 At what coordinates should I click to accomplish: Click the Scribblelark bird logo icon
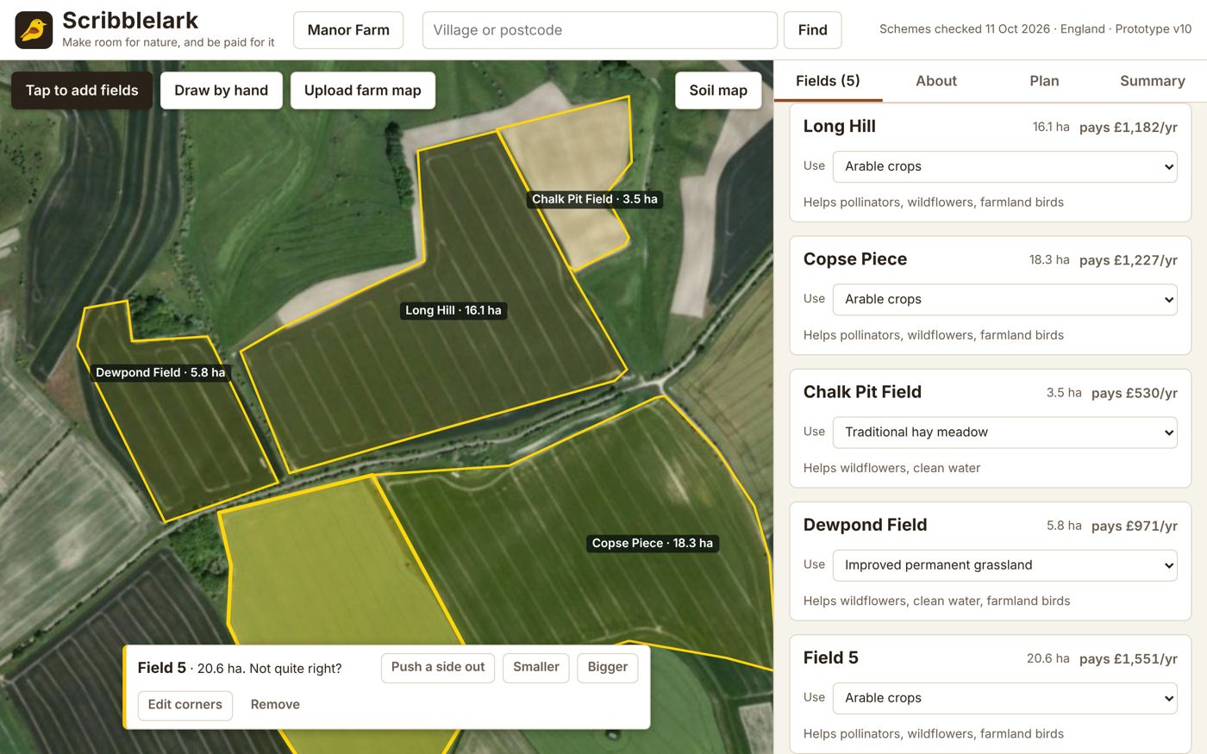point(34,30)
